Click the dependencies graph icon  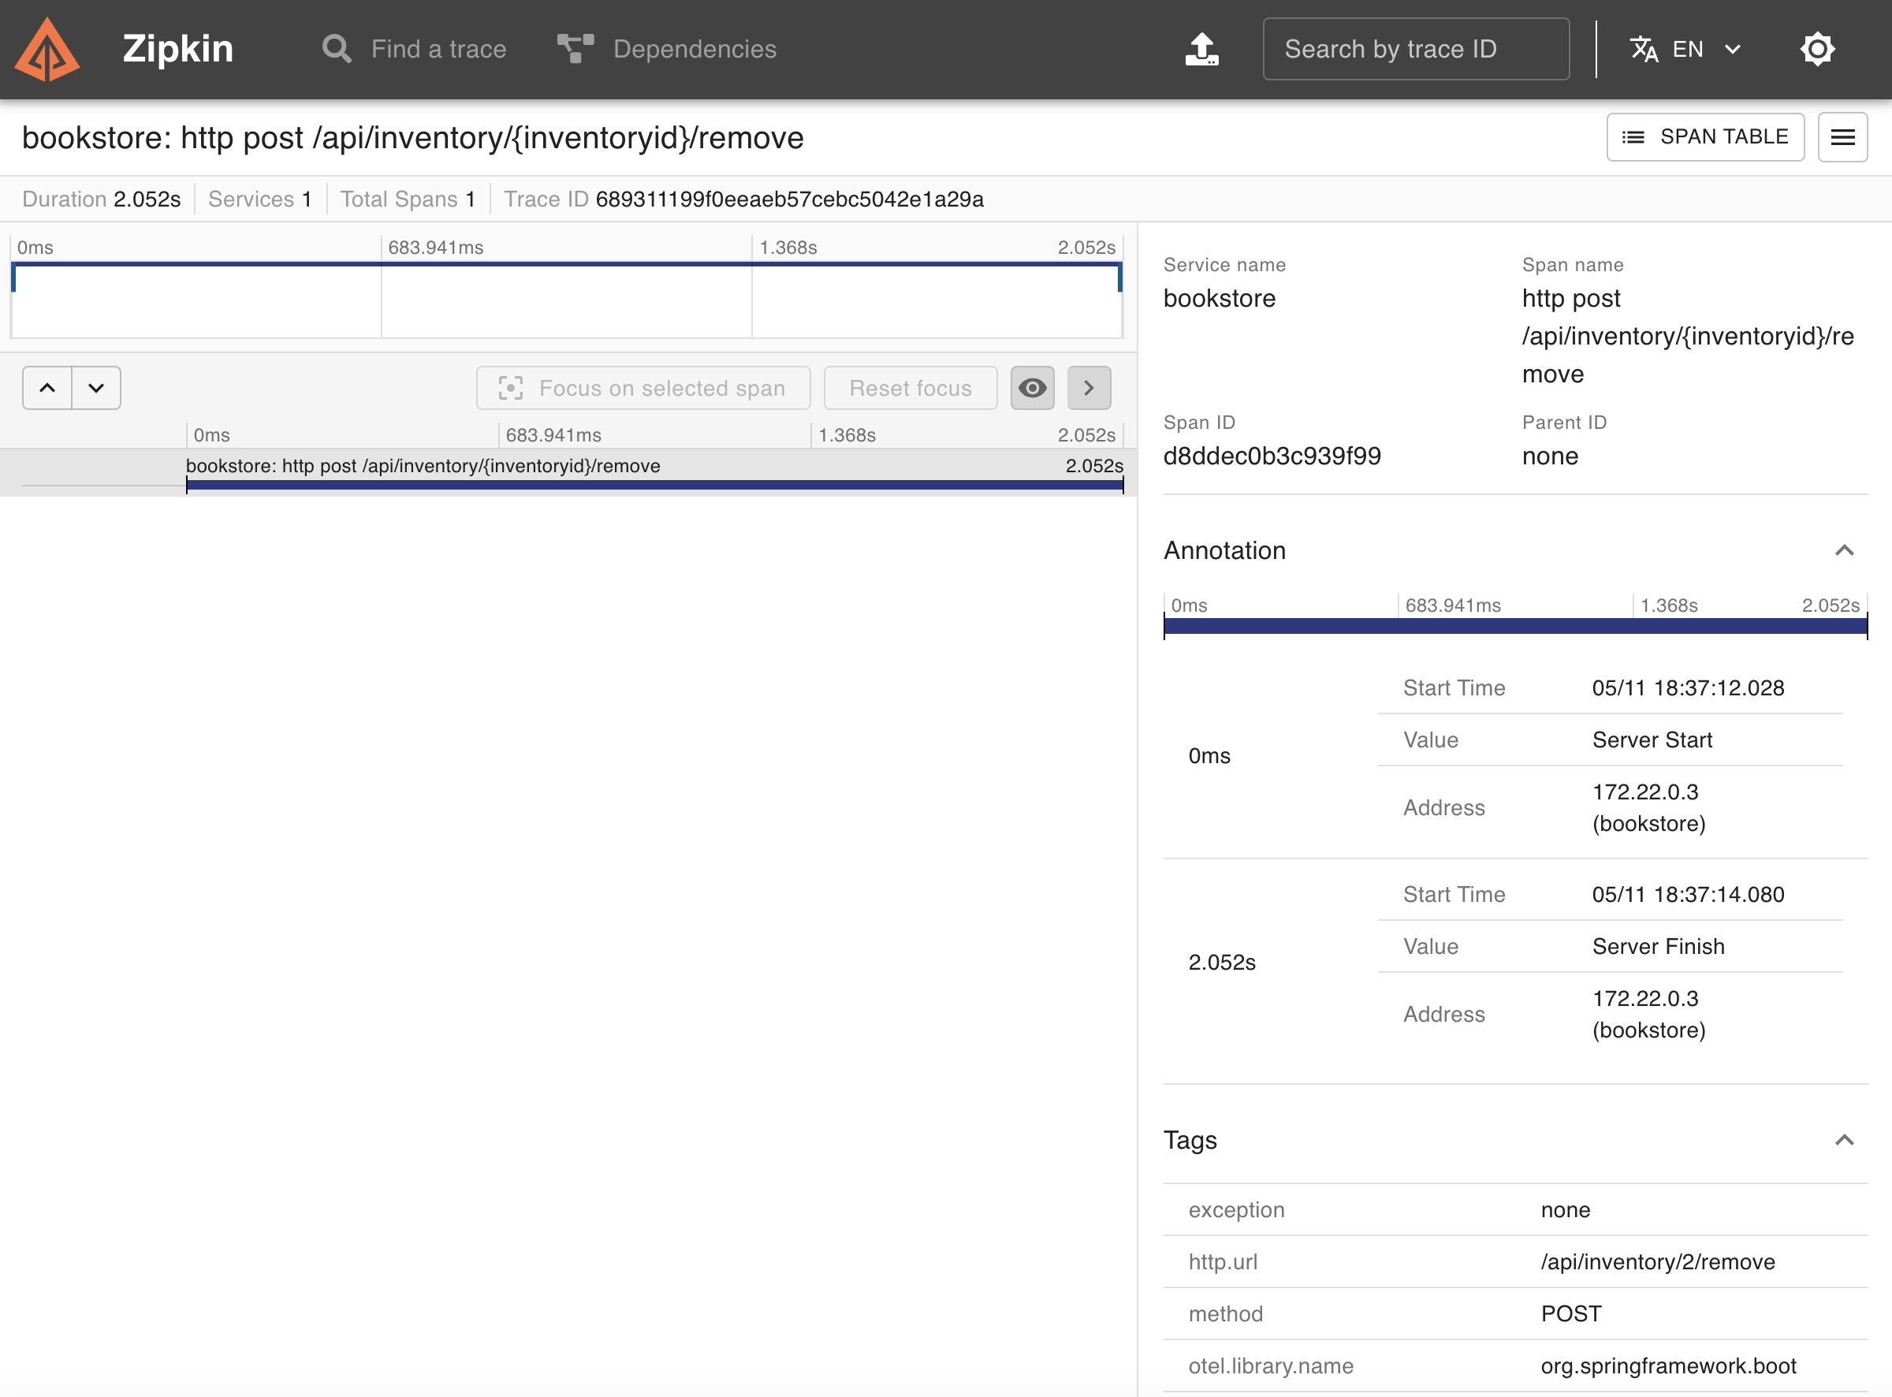(x=575, y=49)
